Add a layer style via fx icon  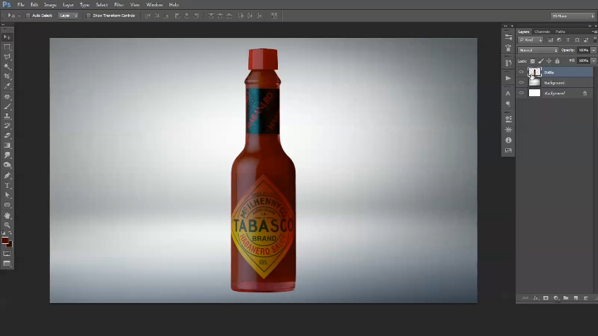(535, 298)
